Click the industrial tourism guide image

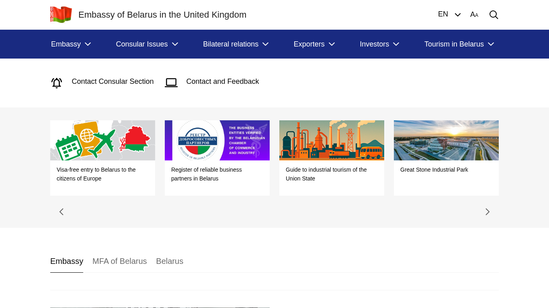click(332, 140)
